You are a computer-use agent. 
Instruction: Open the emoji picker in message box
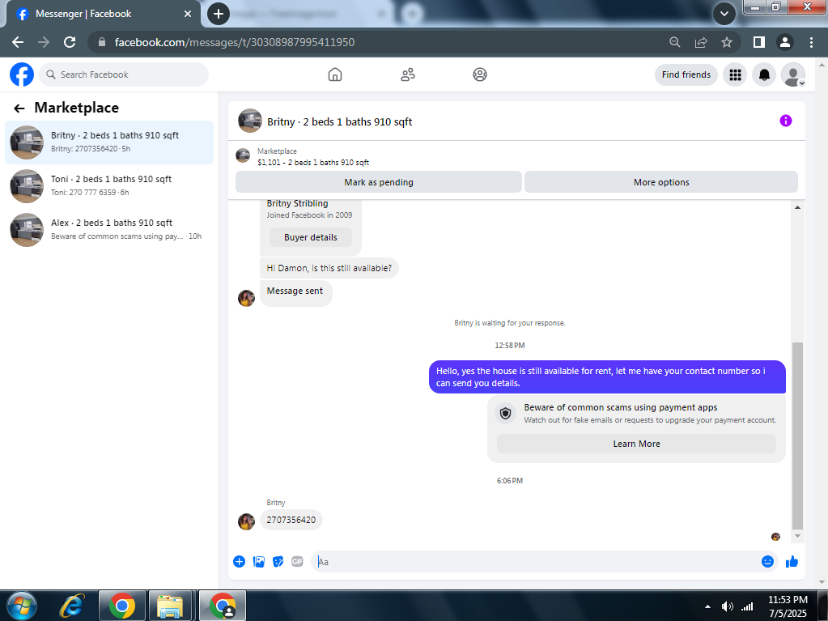(x=767, y=561)
